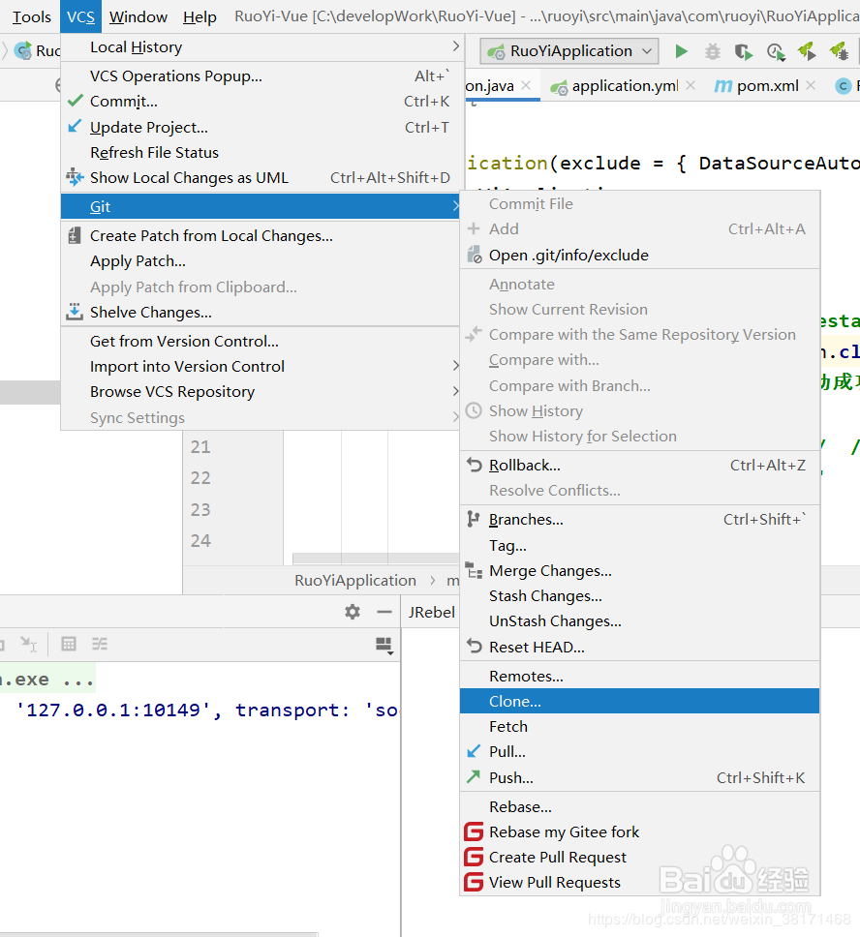Image resolution: width=860 pixels, height=937 pixels.
Task: Select Clone in Git submenu
Action: click(x=639, y=702)
